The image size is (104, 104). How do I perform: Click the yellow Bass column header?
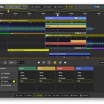(46, 68)
